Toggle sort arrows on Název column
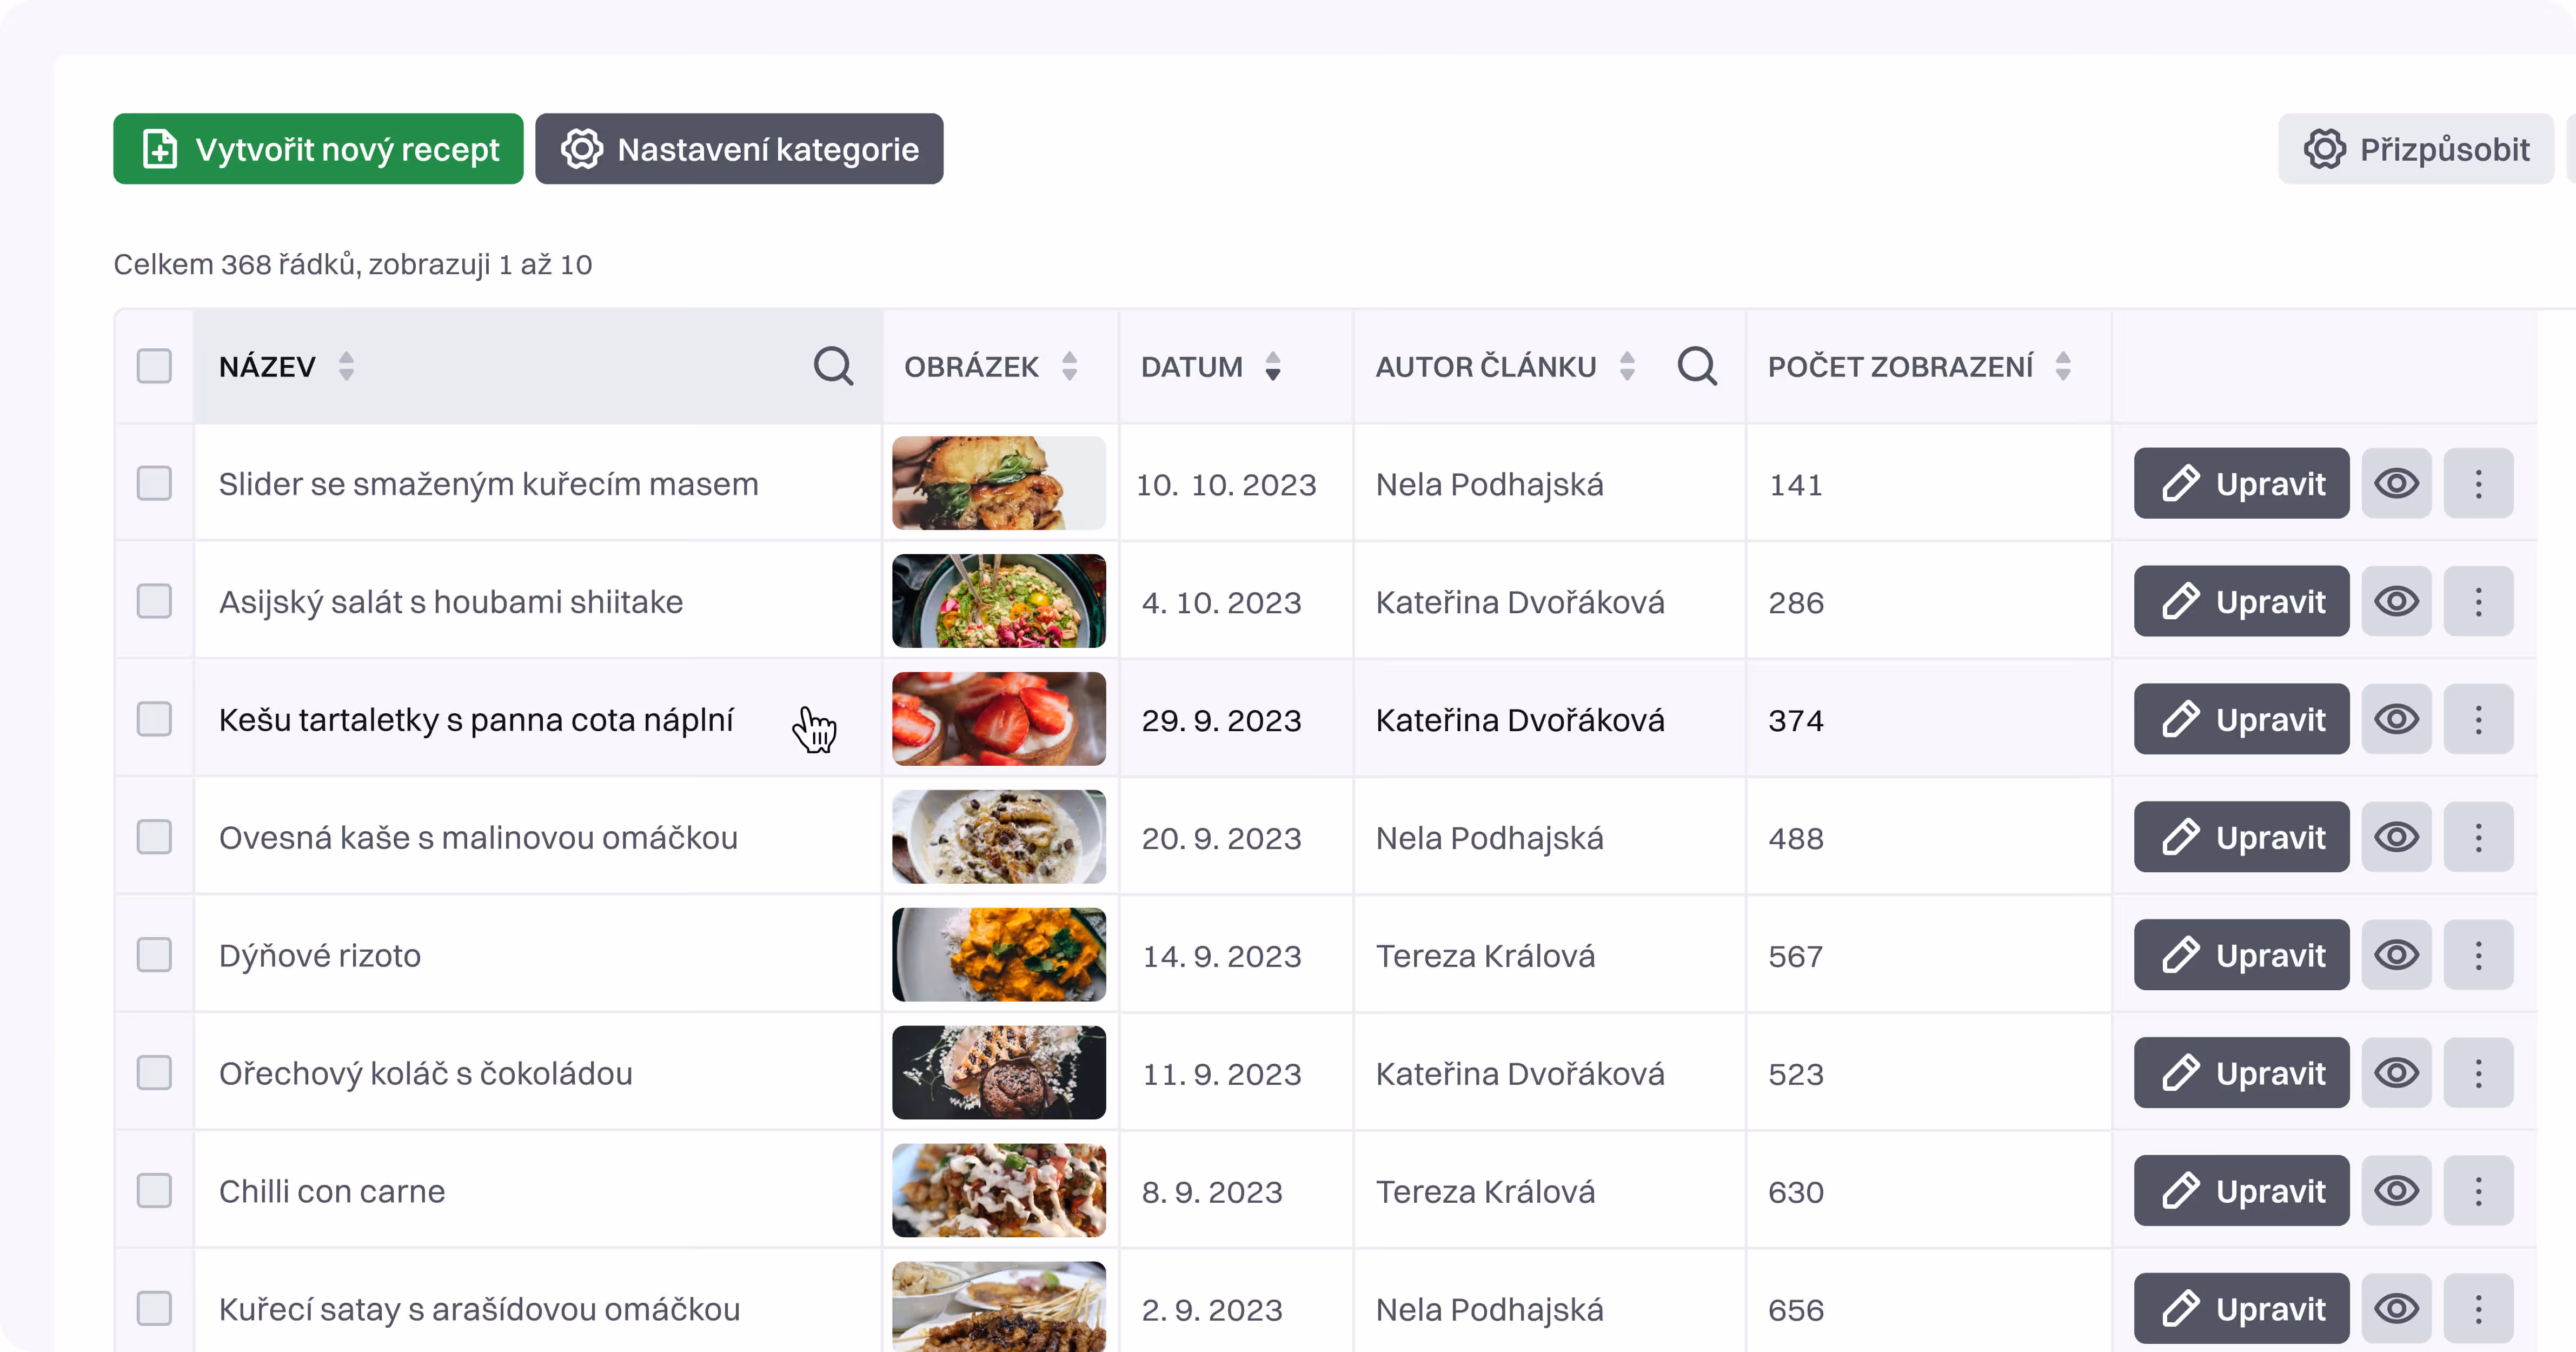This screenshot has width=2576, height=1352. 346,366
